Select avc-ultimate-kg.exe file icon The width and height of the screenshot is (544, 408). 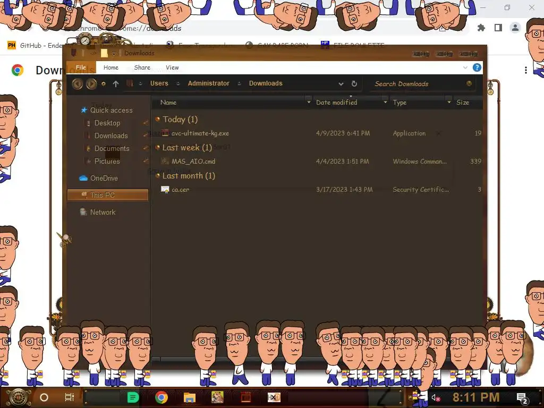pos(165,133)
